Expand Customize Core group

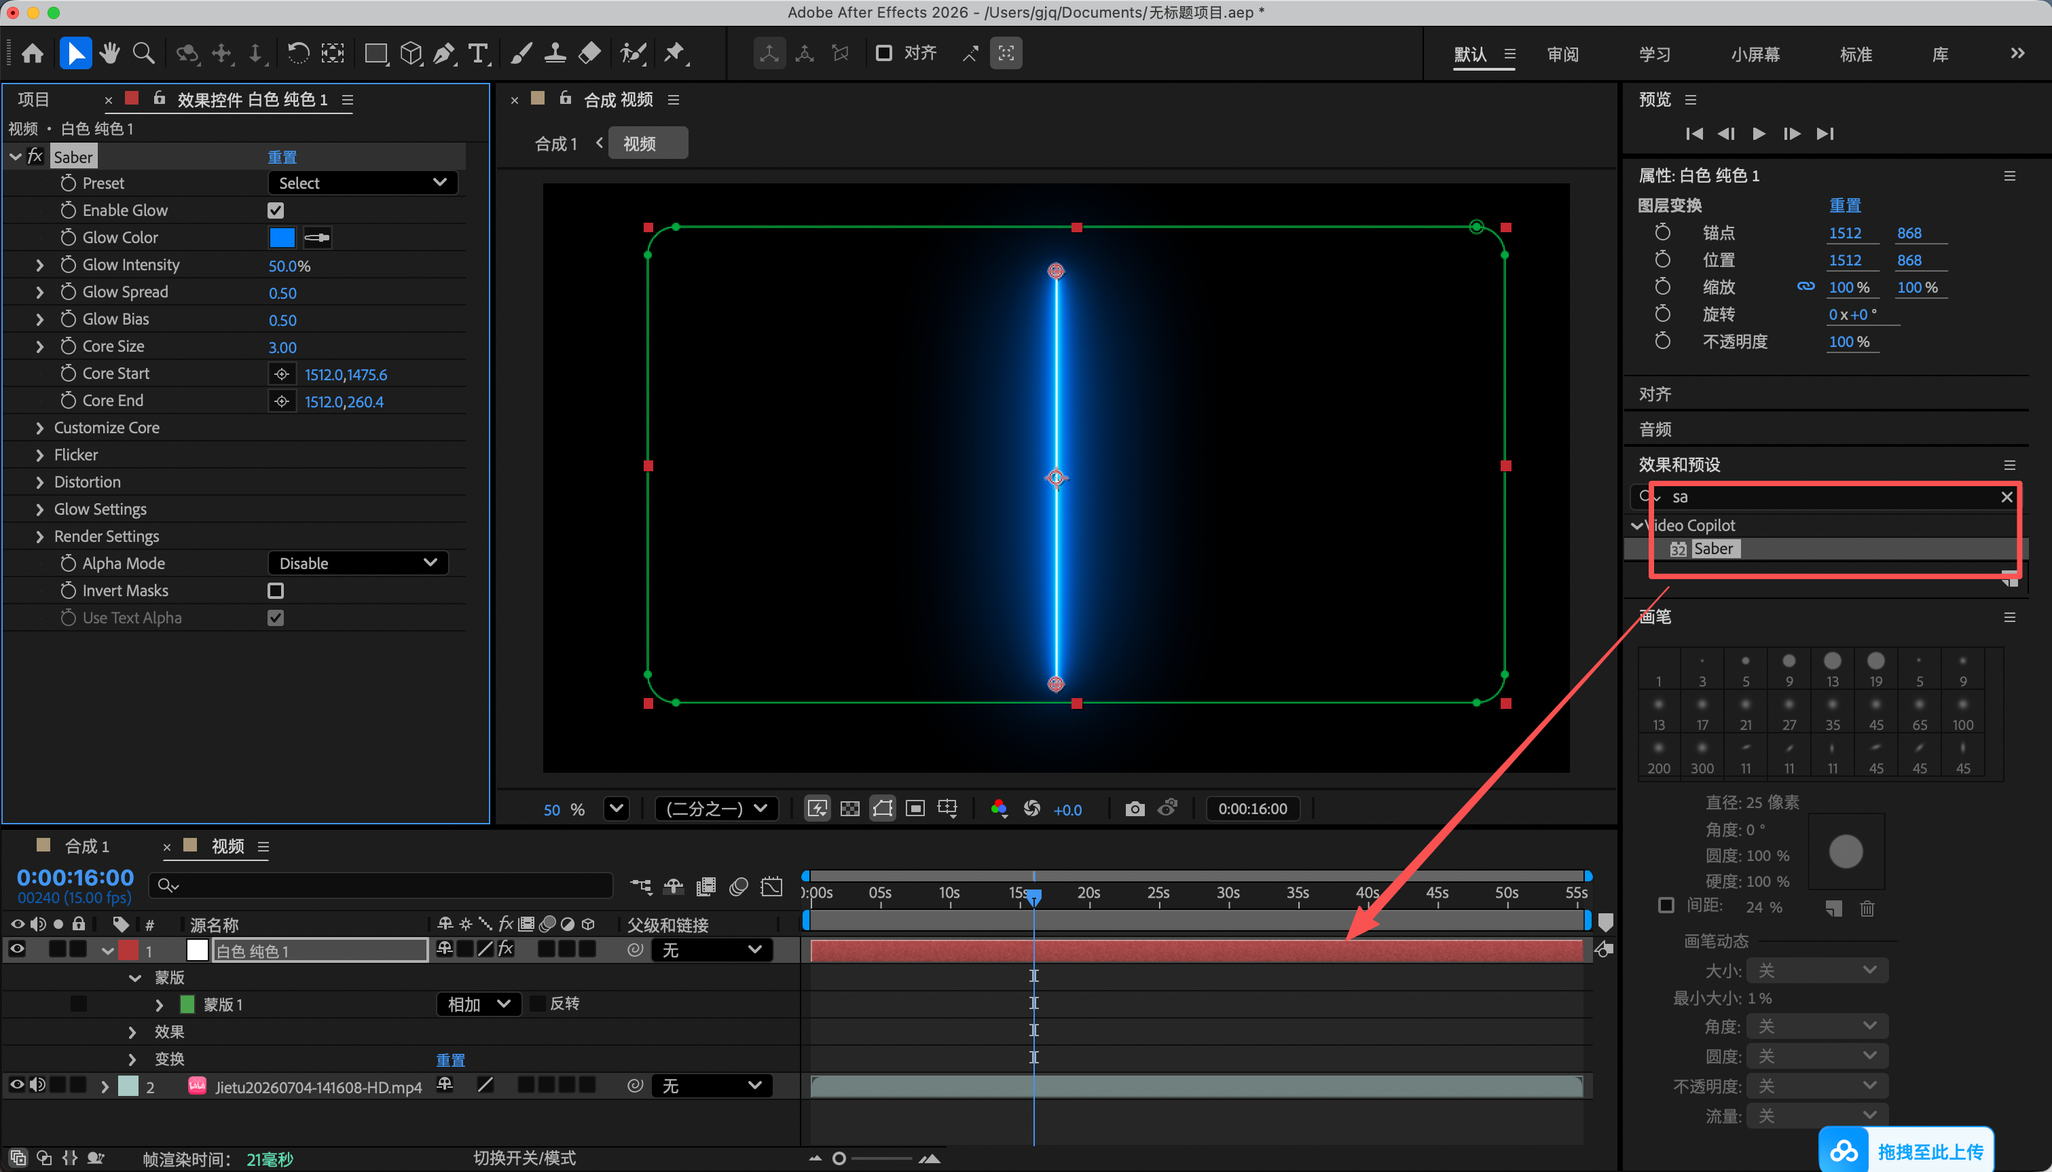(39, 428)
